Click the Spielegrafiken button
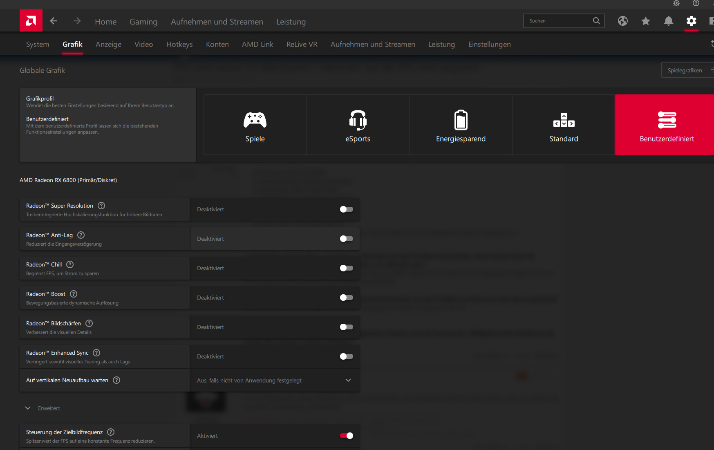Image resolution: width=714 pixels, height=450 pixels. click(x=687, y=70)
